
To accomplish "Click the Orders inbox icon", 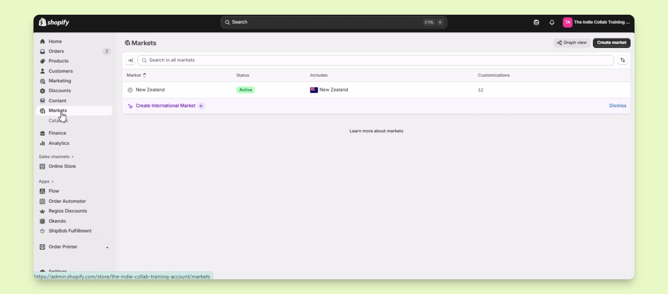I will (x=42, y=51).
